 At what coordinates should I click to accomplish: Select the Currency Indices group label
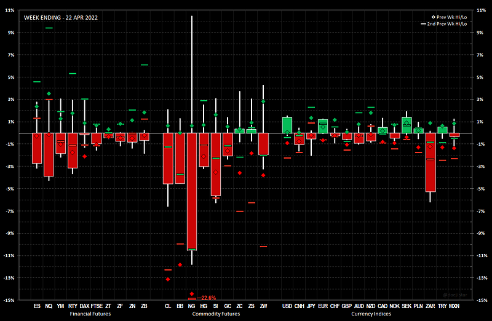point(371,314)
